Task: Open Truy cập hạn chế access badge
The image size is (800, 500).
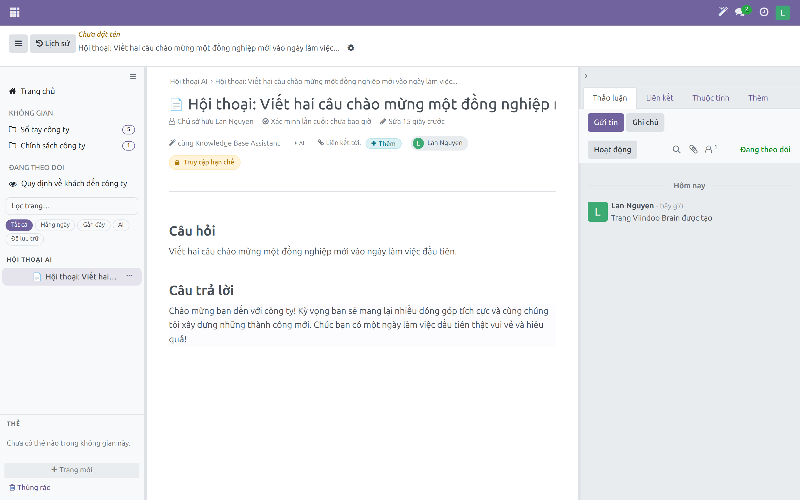Action: pyautogui.click(x=205, y=162)
